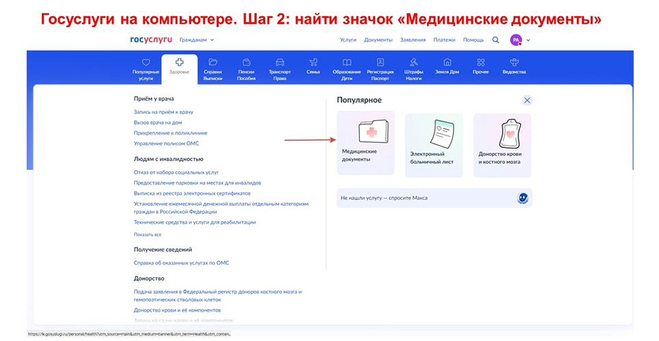
Task: Click the Госуслуги logo
Action: click(x=151, y=40)
